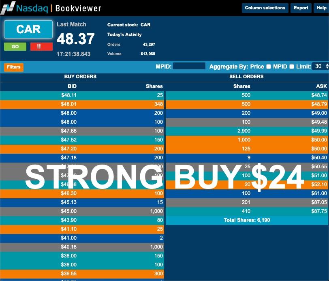Select the $43.90 bid row
This screenshot has height=281, width=329.
click(x=82, y=220)
